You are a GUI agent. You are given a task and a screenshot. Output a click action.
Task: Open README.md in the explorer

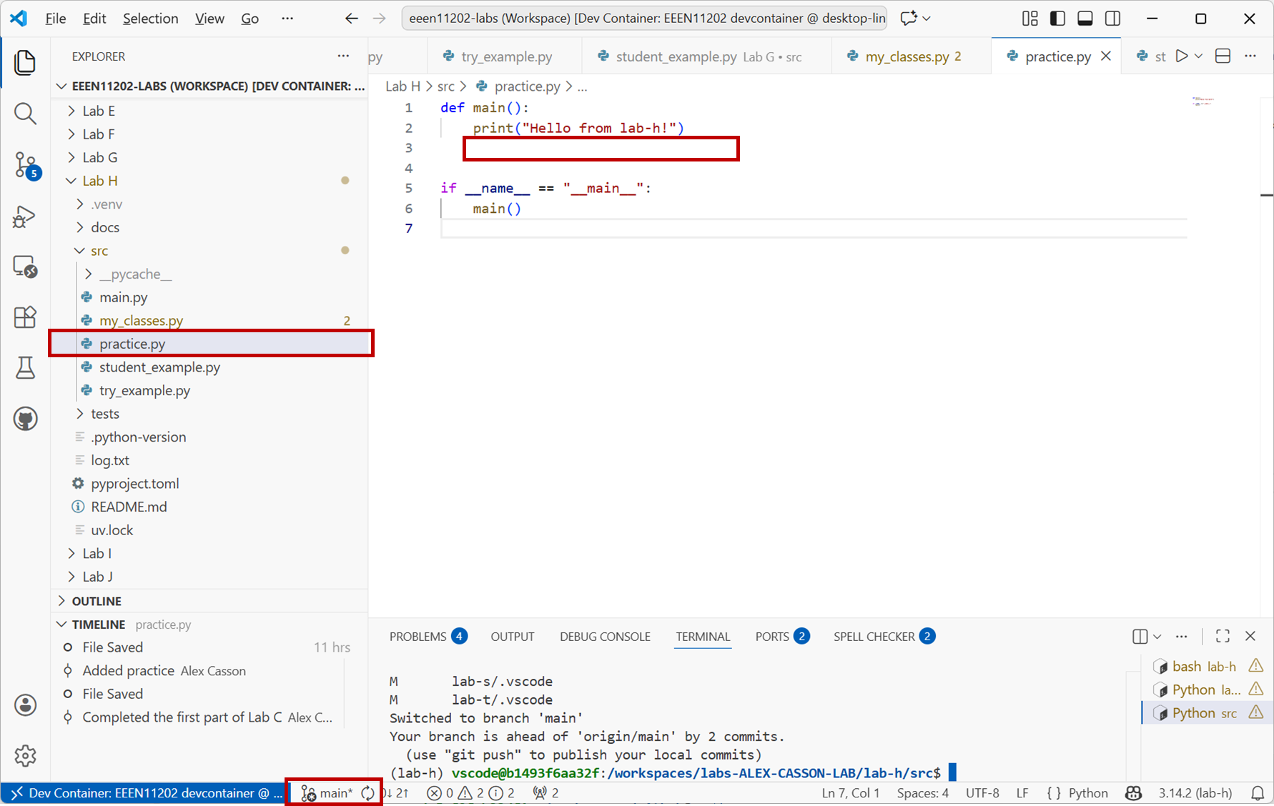129,507
